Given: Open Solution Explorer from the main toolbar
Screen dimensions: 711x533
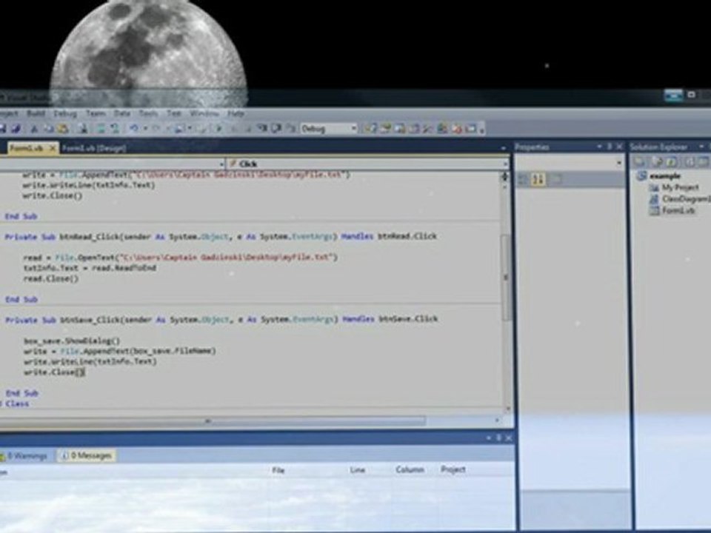Looking at the screenshot, I should [370, 129].
